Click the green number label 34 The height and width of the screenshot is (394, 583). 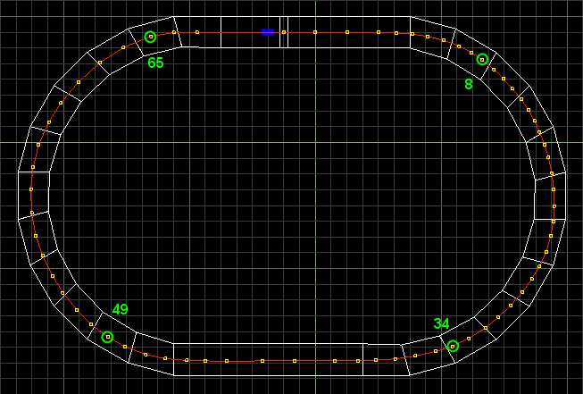click(442, 323)
